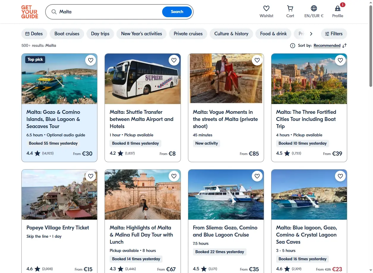373x273 pixels.
Task: Click the discounted €23 price
Action: [x=337, y=269]
